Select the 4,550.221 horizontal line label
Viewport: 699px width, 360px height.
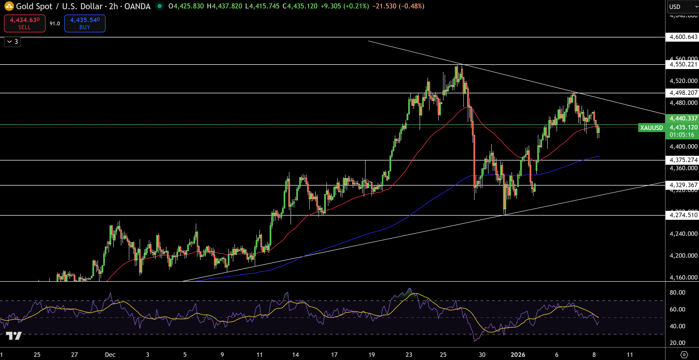683,64
